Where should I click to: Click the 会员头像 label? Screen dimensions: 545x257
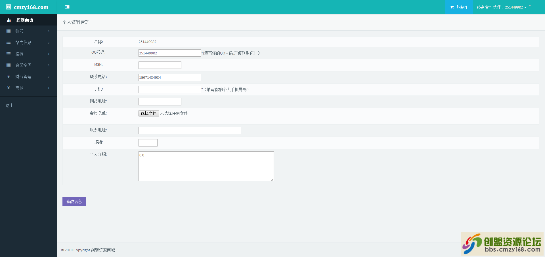tap(98, 113)
